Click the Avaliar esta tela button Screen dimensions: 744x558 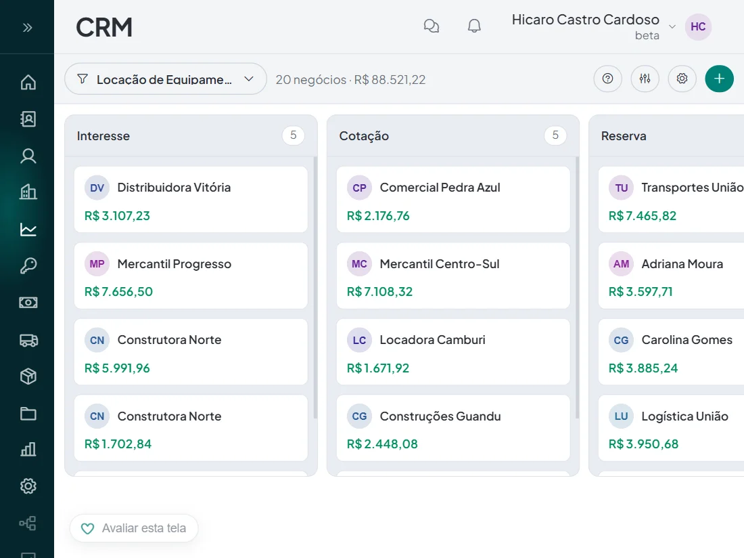(x=134, y=528)
